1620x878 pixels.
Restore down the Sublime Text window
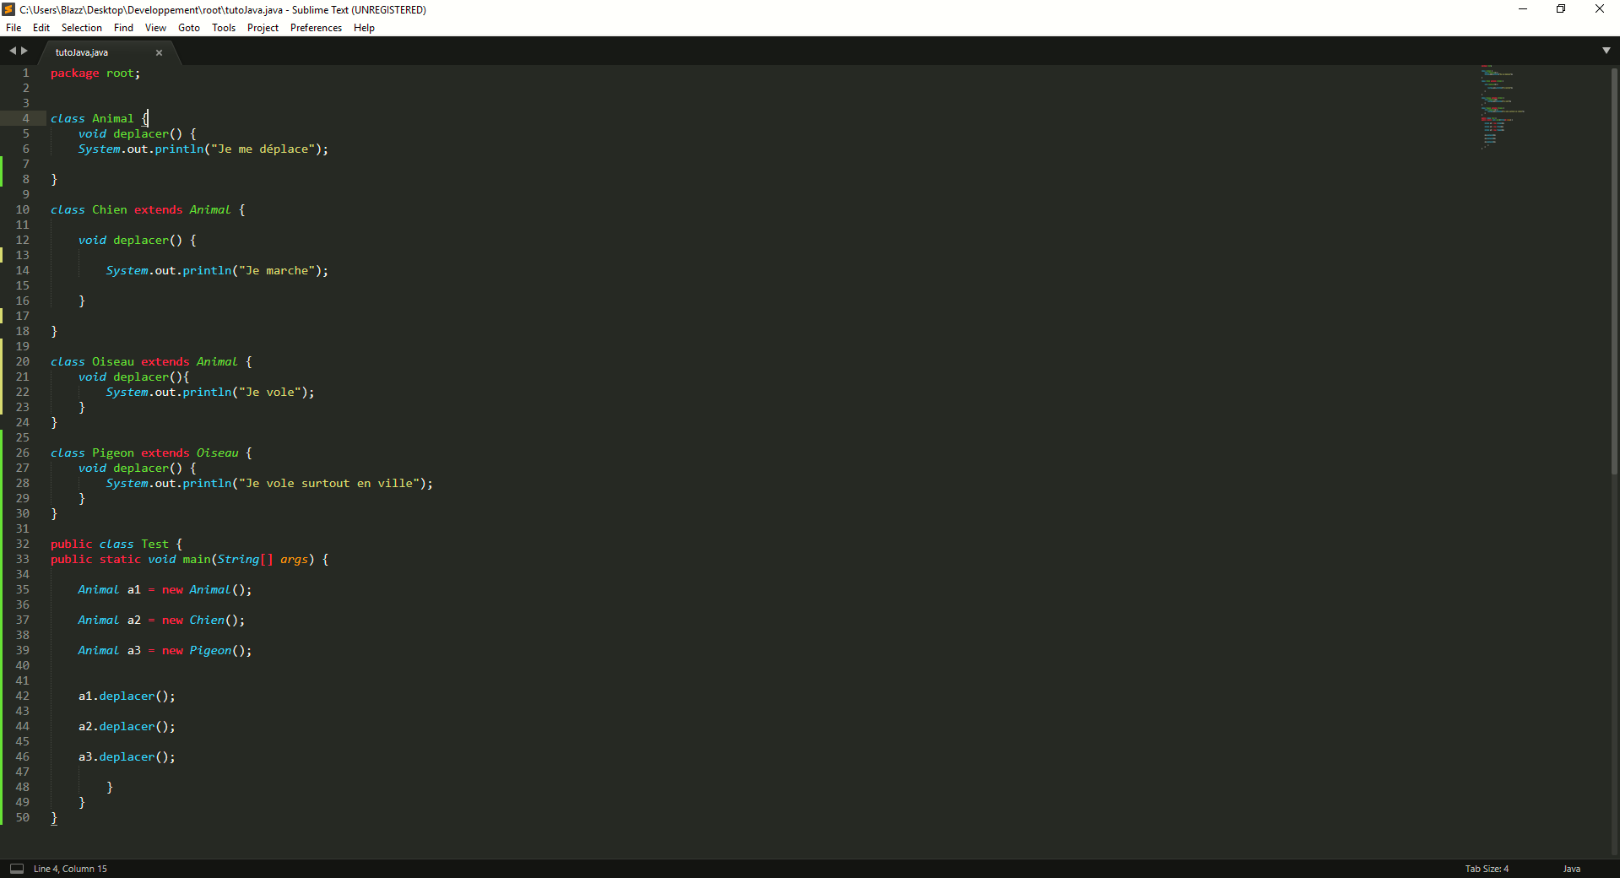pos(1561,9)
